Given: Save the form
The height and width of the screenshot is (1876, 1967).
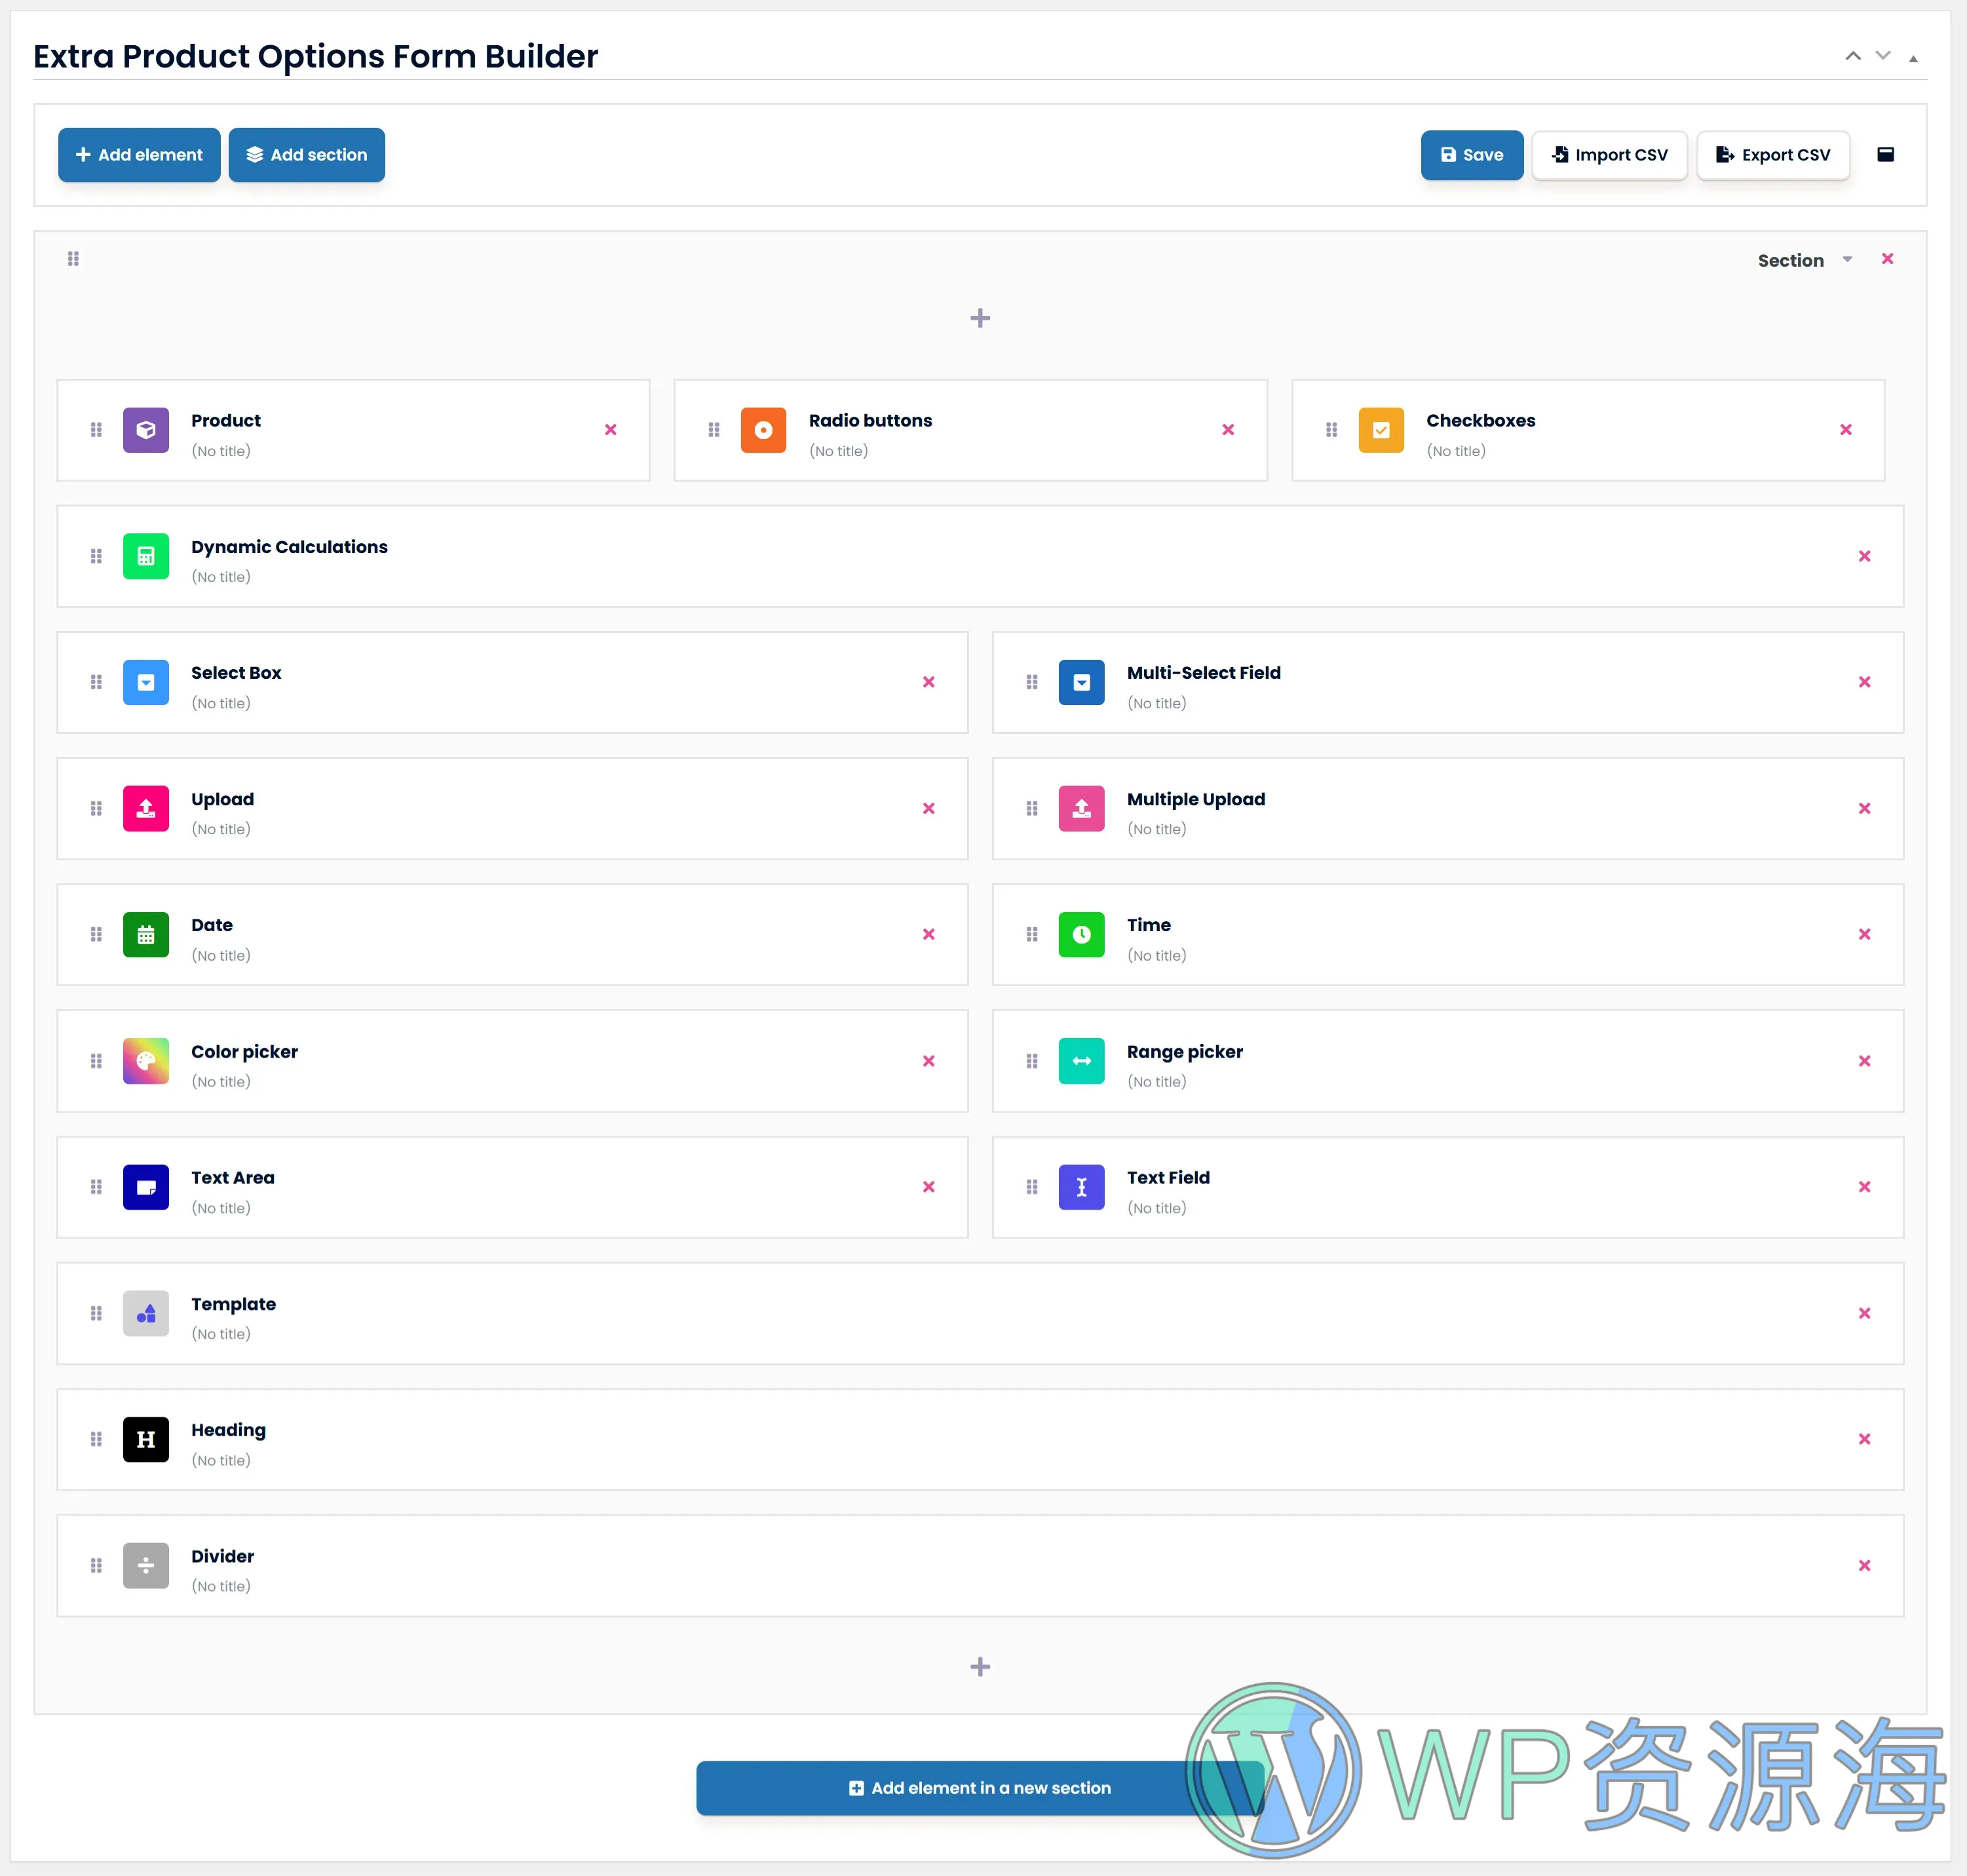Looking at the screenshot, I should (x=1471, y=155).
